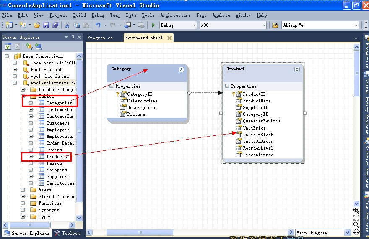The height and width of the screenshot is (239, 369).
Task: Click the diagram horizontal scrollbar thumb
Action: (140, 232)
